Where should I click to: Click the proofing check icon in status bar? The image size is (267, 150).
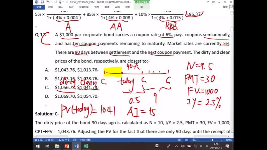point(75,140)
